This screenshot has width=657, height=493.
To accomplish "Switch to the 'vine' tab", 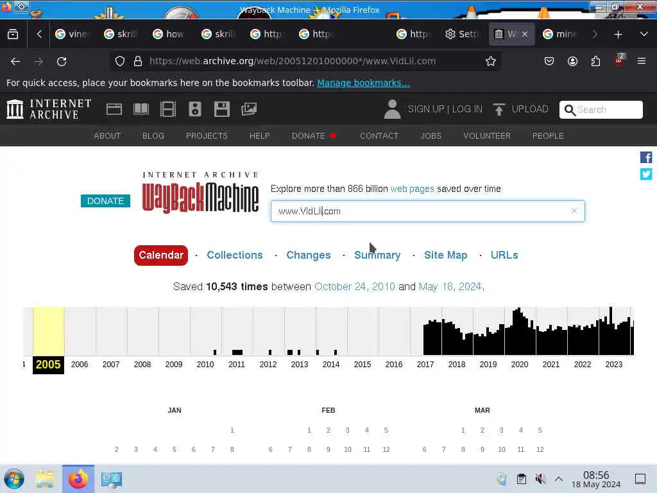I will [72, 34].
